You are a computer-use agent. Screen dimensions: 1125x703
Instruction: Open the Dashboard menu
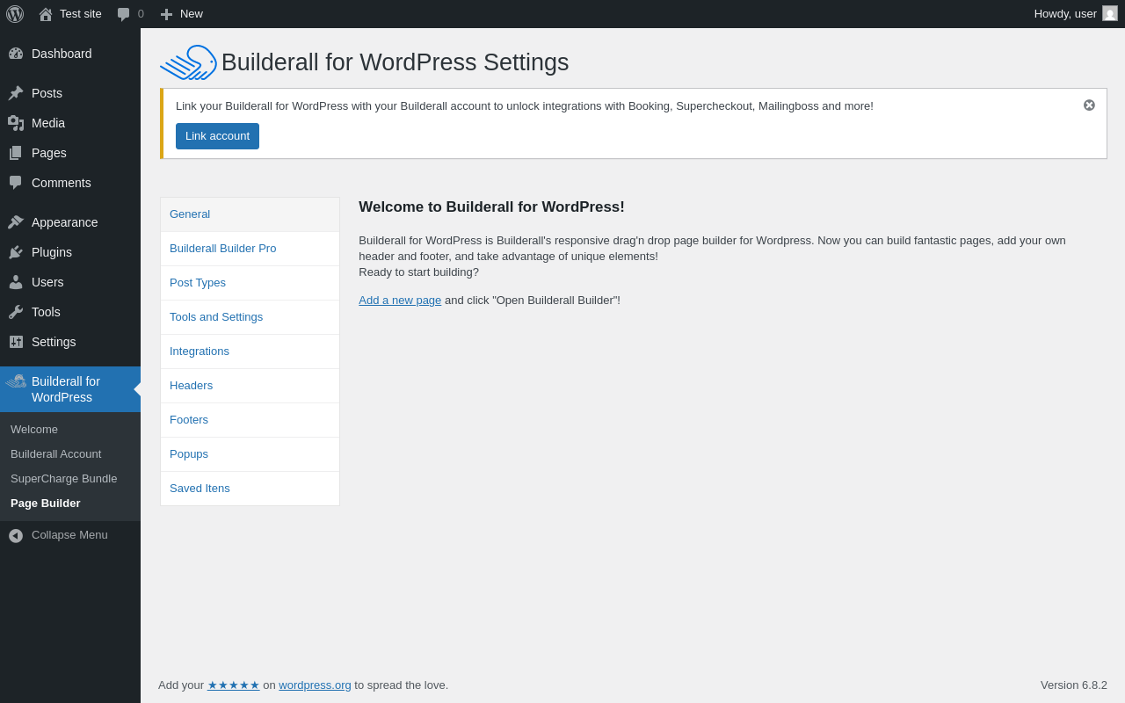pos(70,54)
